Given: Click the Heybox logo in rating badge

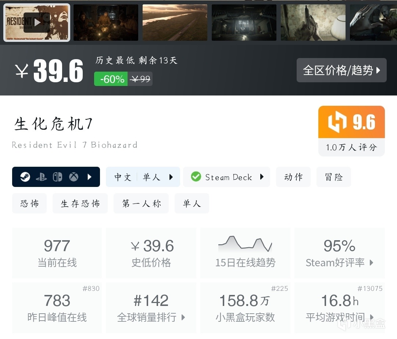Looking at the screenshot, I should click(337, 122).
